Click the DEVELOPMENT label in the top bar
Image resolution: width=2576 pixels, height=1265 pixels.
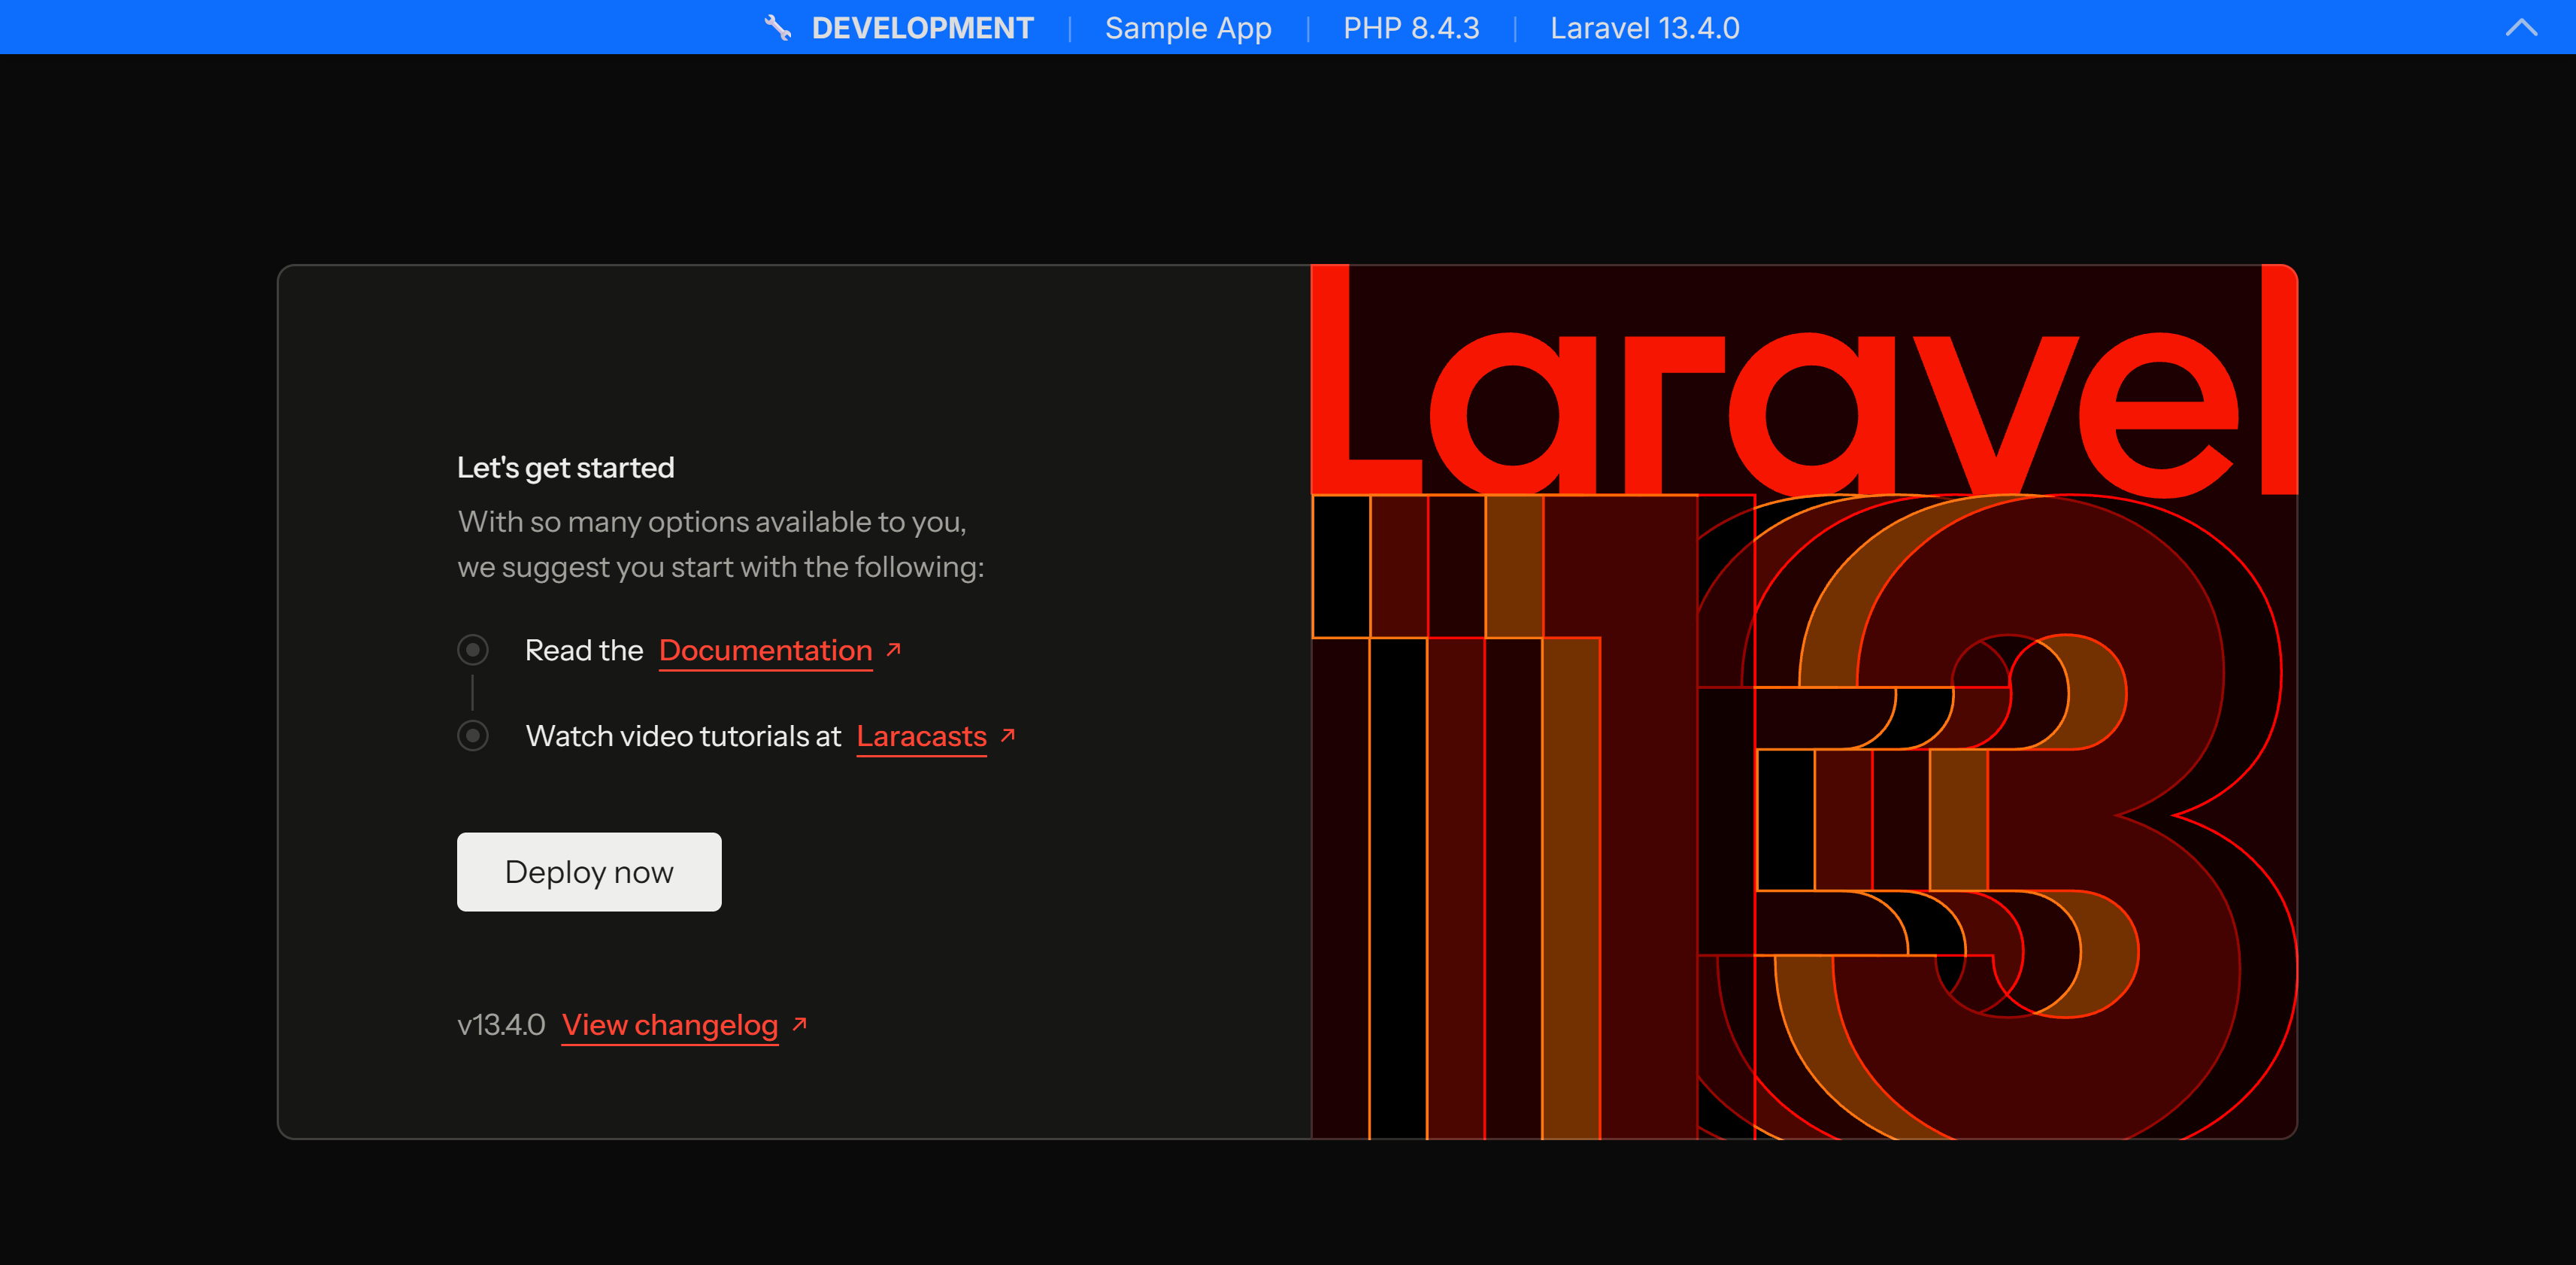922,28
